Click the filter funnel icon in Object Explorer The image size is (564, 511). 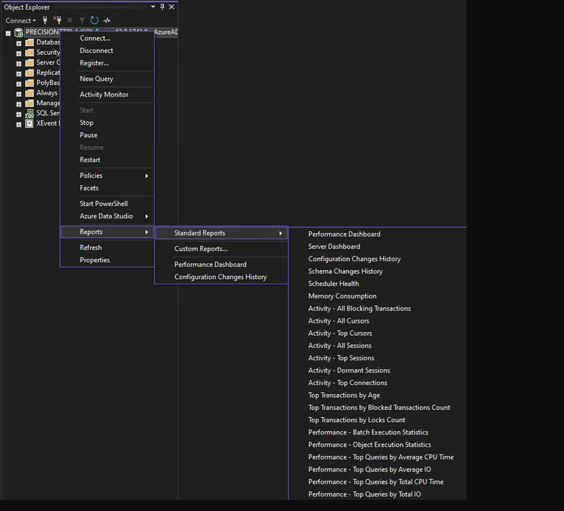click(x=82, y=20)
